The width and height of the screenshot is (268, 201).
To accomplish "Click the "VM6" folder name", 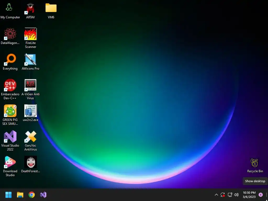I will click(51, 17).
